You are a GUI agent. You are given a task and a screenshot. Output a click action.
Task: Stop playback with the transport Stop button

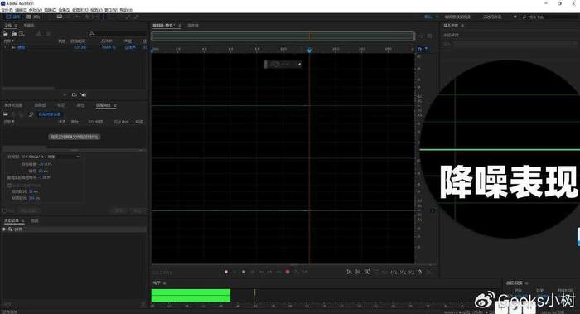[226, 272]
